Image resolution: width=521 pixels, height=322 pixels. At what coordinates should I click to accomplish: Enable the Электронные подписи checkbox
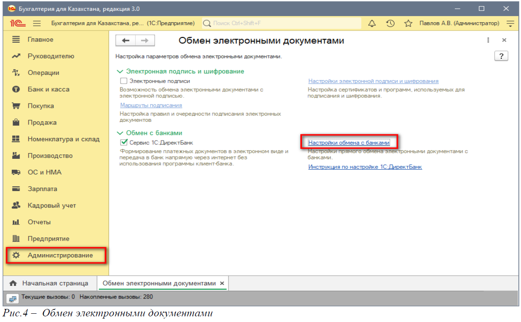point(124,81)
